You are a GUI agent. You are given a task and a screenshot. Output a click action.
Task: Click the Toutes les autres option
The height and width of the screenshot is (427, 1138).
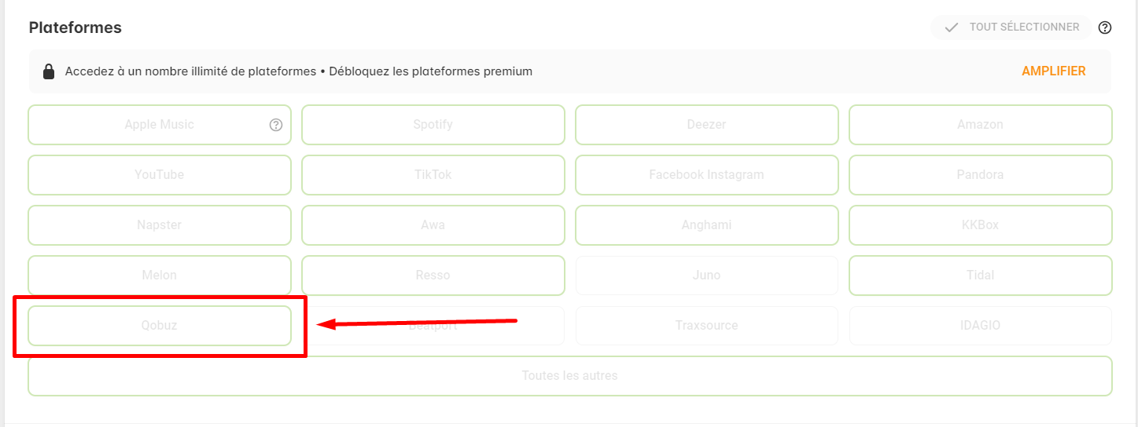coord(570,376)
